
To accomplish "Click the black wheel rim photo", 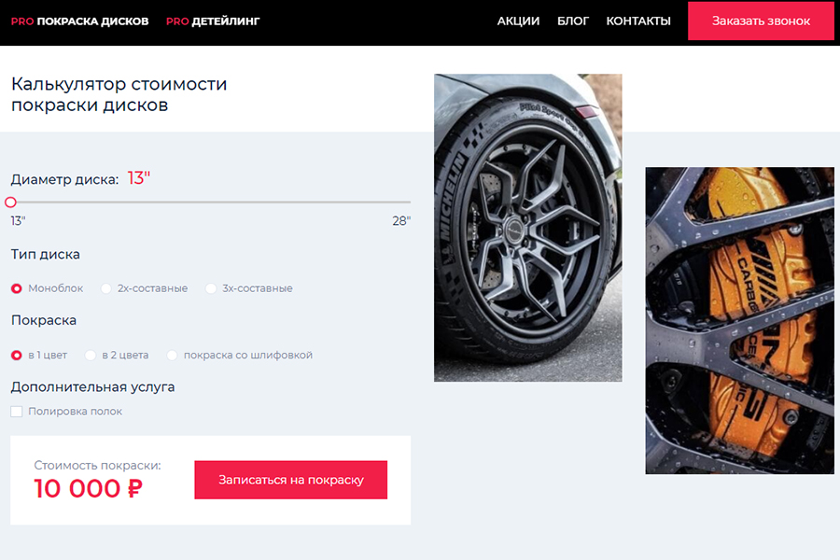I will coord(527,228).
